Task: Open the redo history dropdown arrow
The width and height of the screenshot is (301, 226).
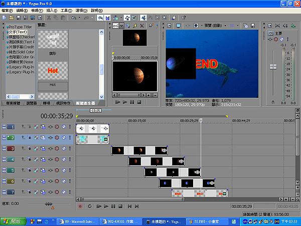Action: point(92,18)
